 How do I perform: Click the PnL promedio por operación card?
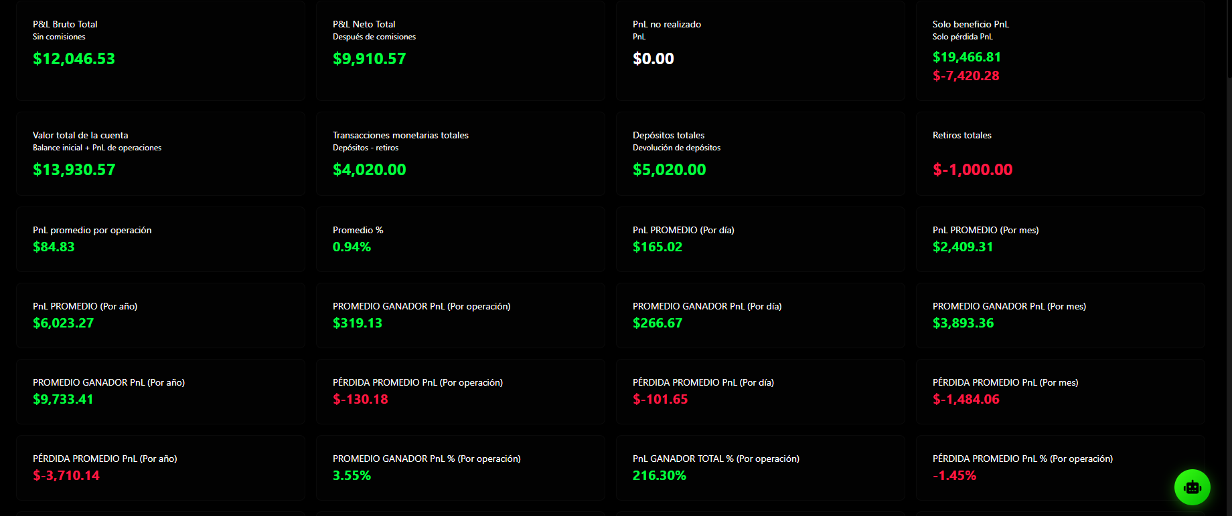(x=161, y=239)
